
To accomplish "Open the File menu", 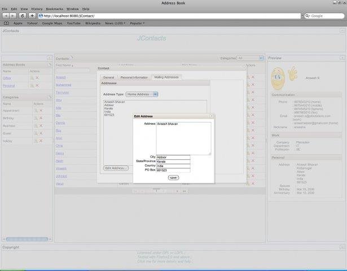I will (x=5, y=9).
